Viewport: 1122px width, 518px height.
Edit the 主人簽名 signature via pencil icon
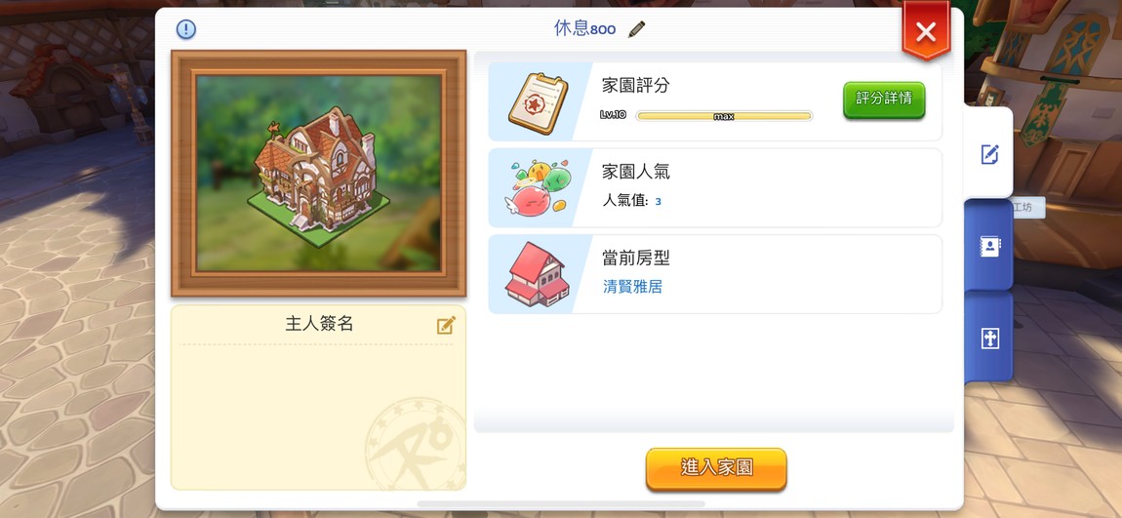coord(446,326)
